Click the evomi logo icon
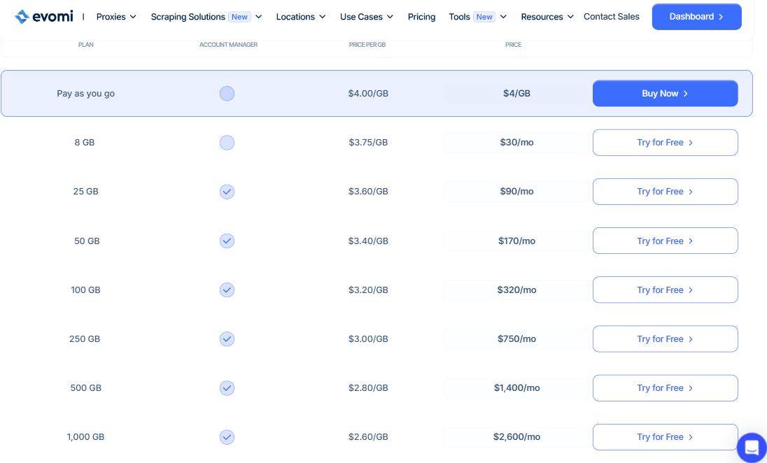This screenshot has height=463, width=767. [x=22, y=17]
